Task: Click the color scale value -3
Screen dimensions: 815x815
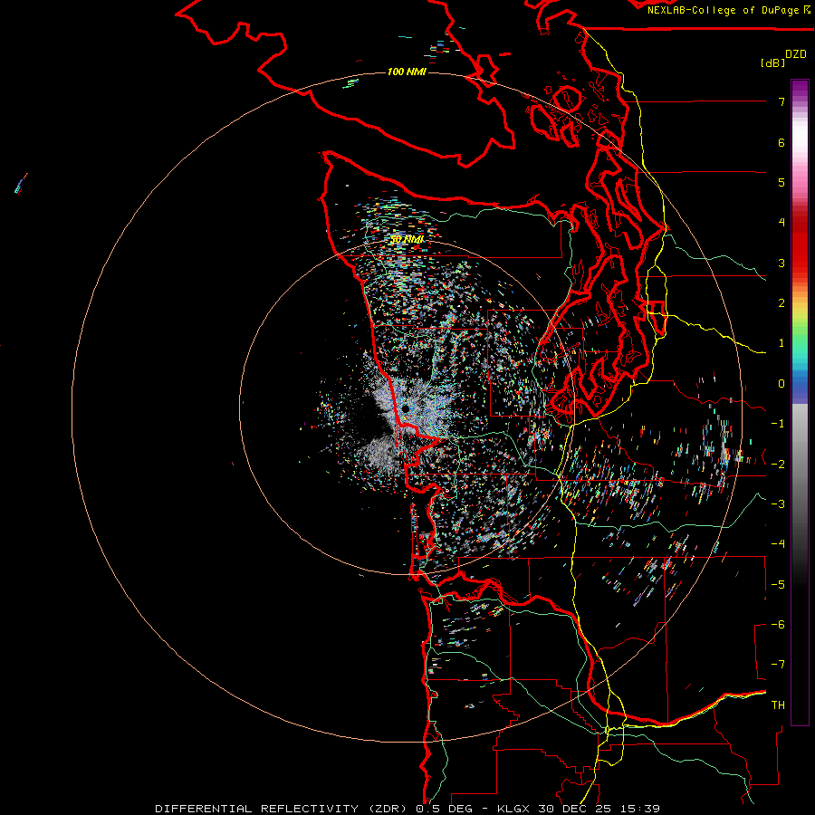Action: click(x=778, y=503)
